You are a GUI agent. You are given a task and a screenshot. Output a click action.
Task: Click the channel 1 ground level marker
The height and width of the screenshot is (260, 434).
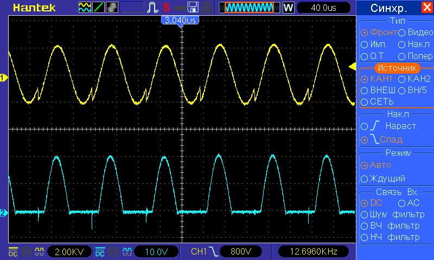click(x=4, y=78)
